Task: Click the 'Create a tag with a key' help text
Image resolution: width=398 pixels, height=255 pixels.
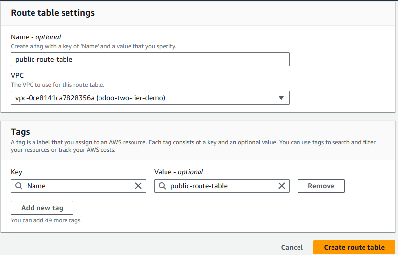Action: click(x=94, y=46)
